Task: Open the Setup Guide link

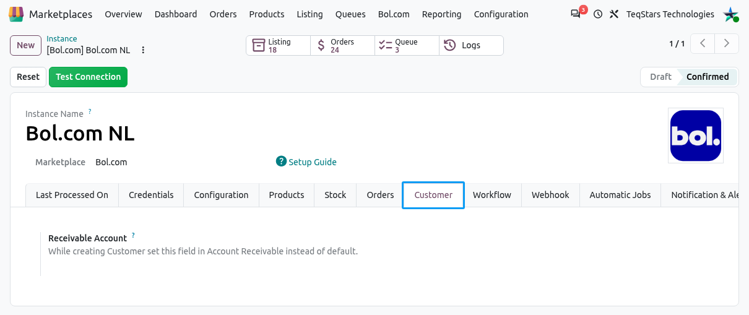Action: 313,162
